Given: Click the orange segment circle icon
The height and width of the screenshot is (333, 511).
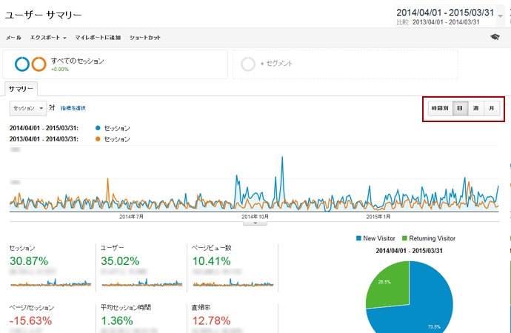Looking at the screenshot, I should click(39, 64).
